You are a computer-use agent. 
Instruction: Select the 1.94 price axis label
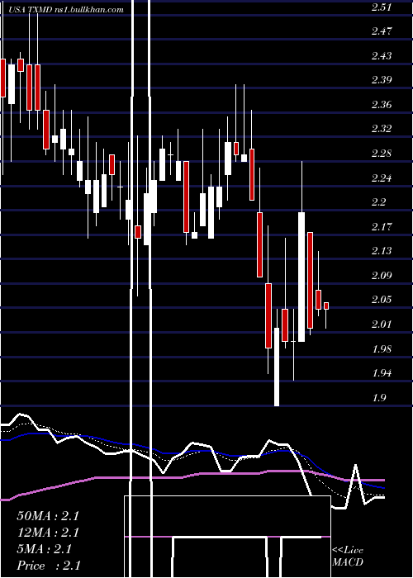click(x=381, y=373)
